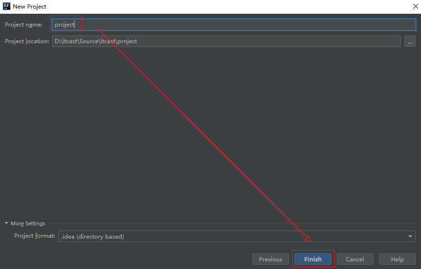Open Help for this dialog
Screen dimensions: 421x269
(x=397, y=259)
